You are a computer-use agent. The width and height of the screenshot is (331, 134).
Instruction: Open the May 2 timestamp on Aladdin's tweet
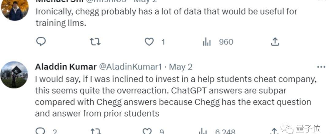[181, 67]
